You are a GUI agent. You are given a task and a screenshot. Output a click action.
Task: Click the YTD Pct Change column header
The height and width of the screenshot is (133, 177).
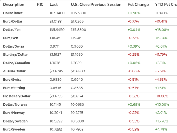[x=166, y=5]
